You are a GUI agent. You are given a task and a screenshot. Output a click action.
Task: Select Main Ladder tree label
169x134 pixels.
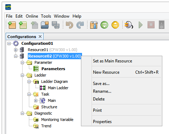(58, 88)
